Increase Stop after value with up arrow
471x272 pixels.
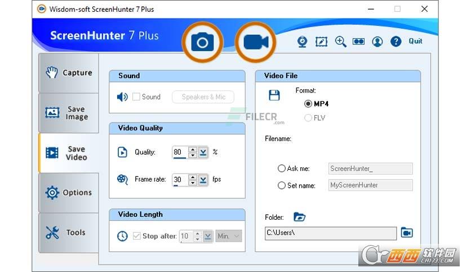197,233
